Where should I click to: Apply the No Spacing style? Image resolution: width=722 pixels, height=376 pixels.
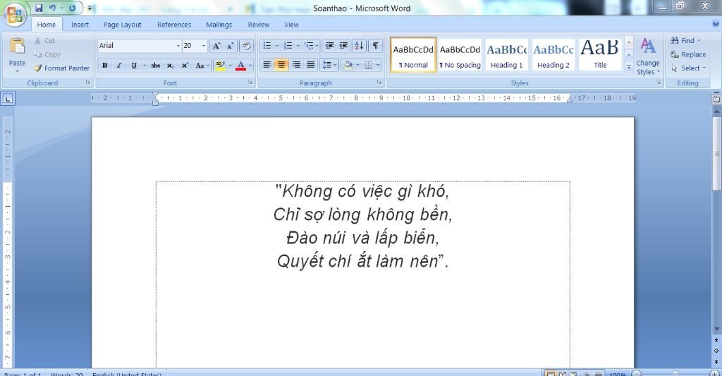(x=460, y=55)
